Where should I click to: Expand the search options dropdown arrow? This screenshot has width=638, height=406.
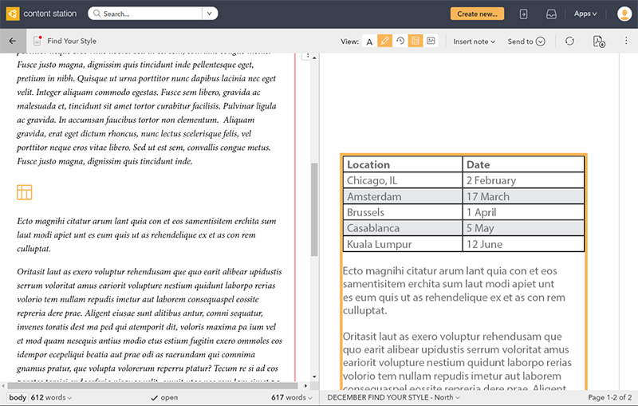(210, 14)
